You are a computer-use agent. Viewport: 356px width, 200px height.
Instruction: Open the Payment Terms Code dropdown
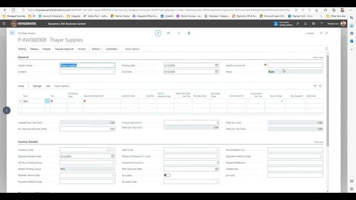point(112,176)
